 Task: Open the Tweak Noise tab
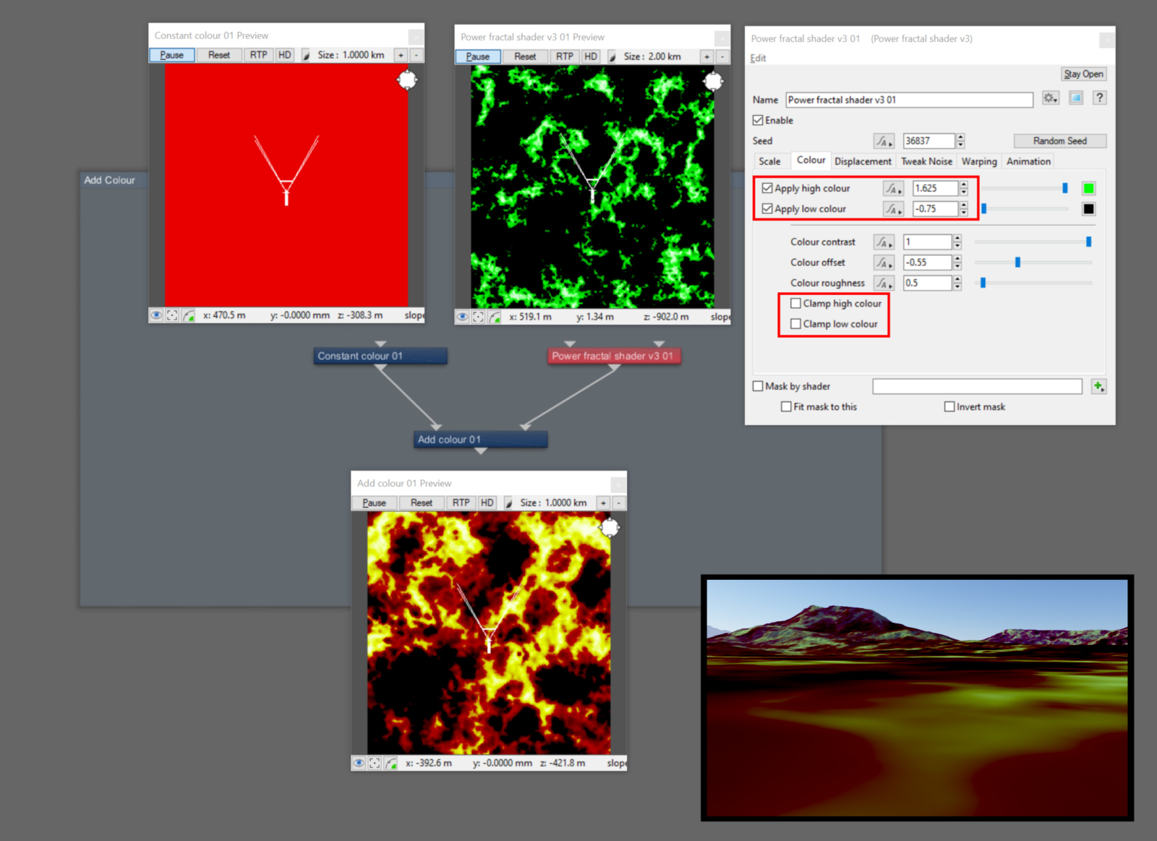pyautogui.click(x=926, y=161)
